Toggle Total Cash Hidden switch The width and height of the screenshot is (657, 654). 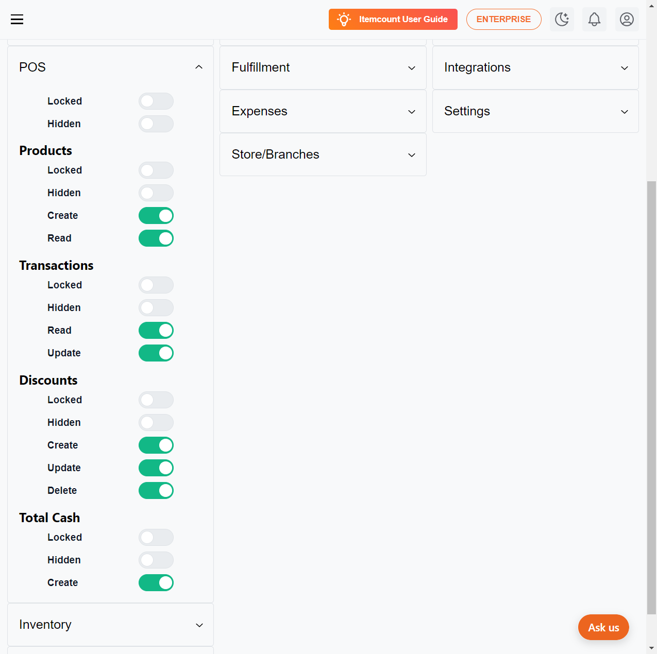pyautogui.click(x=156, y=560)
